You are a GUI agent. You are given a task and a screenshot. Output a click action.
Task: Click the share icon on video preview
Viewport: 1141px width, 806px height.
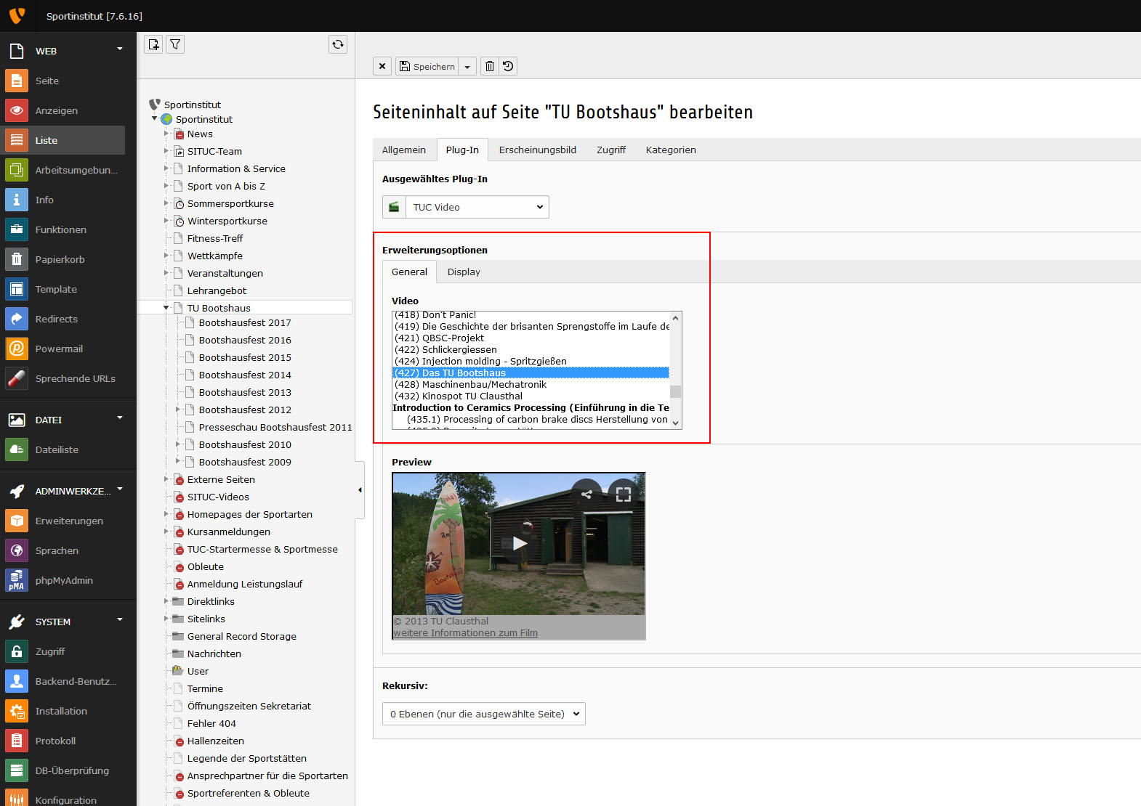pos(586,494)
